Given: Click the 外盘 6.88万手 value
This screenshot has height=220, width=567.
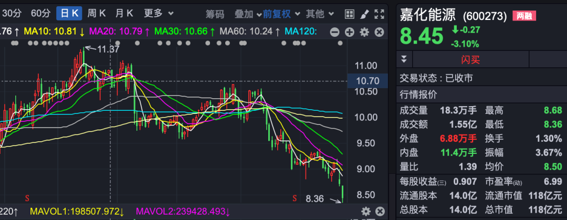Looking at the screenshot, I should (458, 139).
